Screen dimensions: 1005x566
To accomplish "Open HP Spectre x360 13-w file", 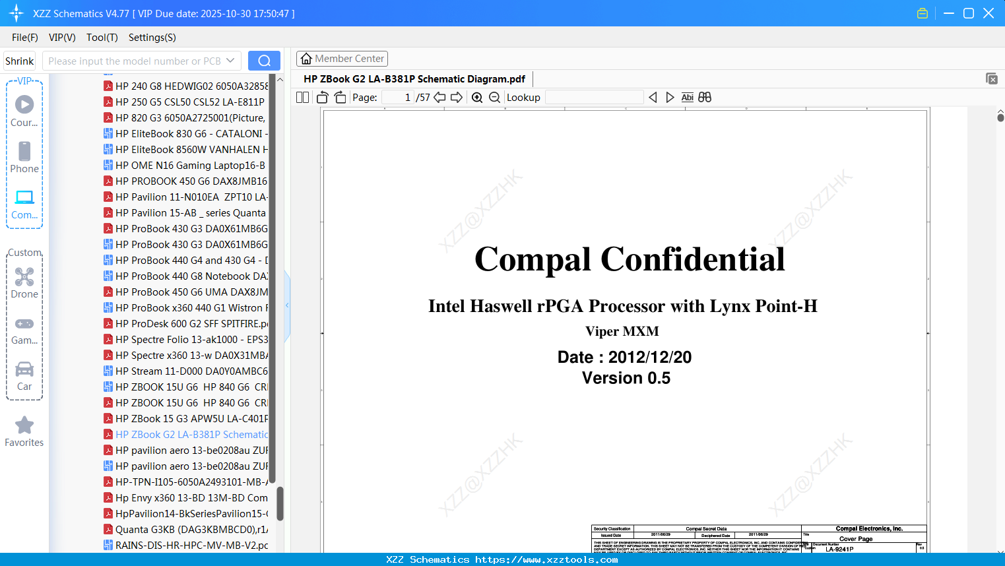I will [186, 355].
